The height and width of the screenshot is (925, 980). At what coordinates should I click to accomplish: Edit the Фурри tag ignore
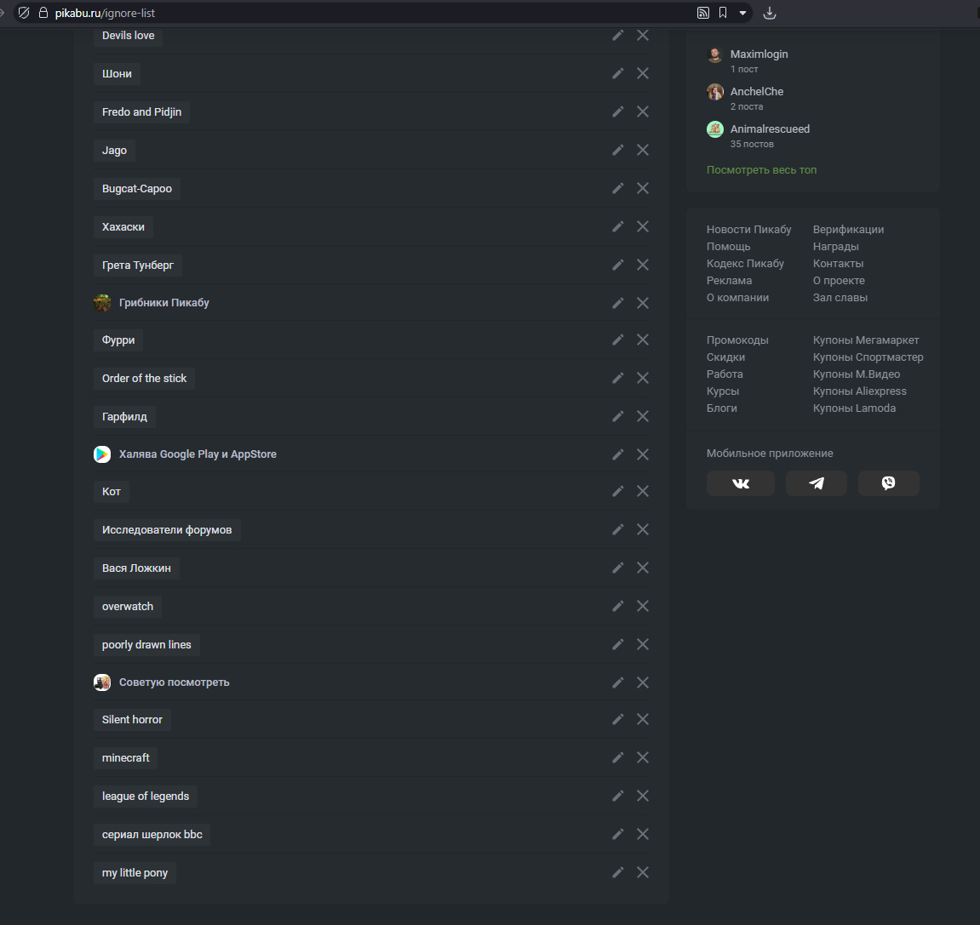[x=617, y=340]
